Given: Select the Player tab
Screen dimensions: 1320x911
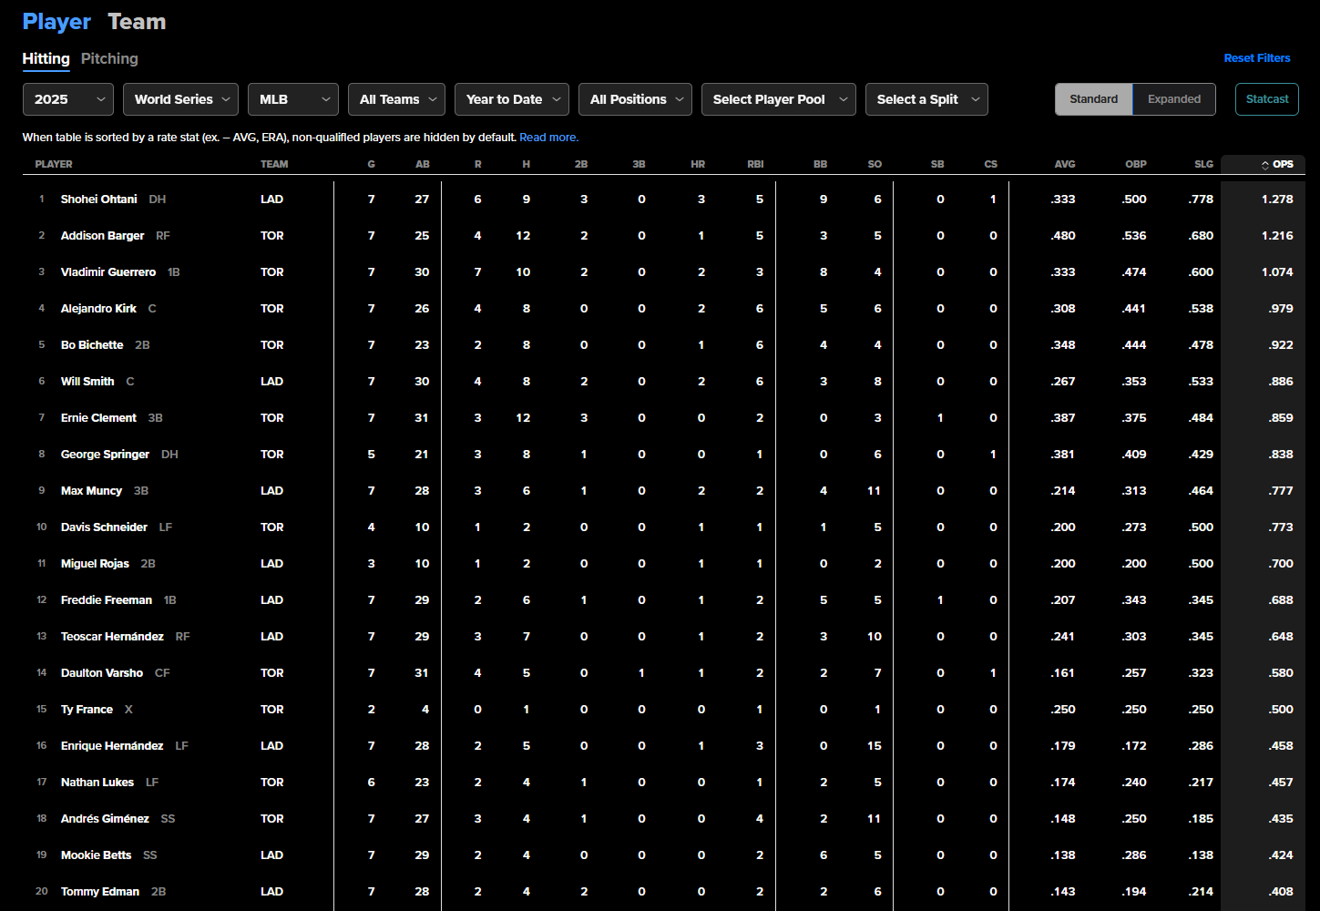Looking at the screenshot, I should 56,22.
